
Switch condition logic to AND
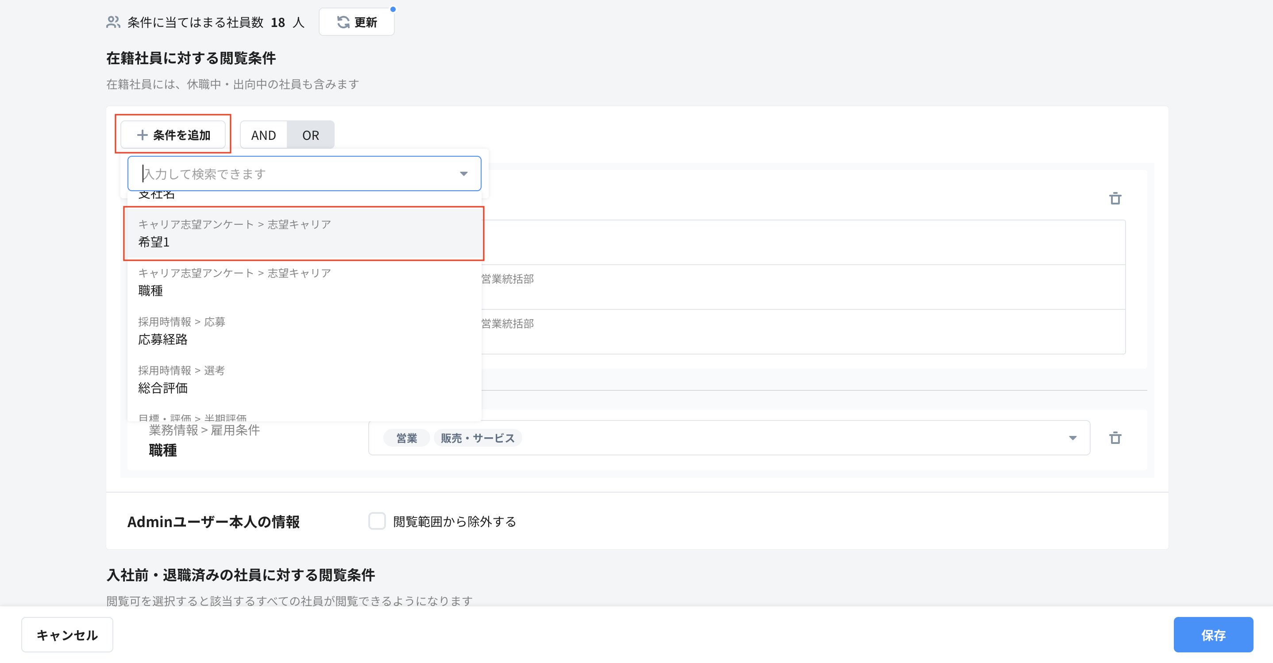pos(263,135)
